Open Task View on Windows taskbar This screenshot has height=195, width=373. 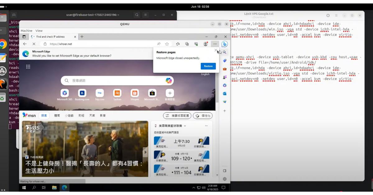click(44, 188)
